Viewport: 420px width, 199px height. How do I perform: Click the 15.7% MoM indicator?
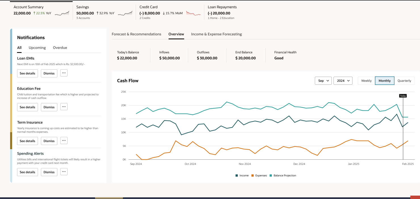173,13
